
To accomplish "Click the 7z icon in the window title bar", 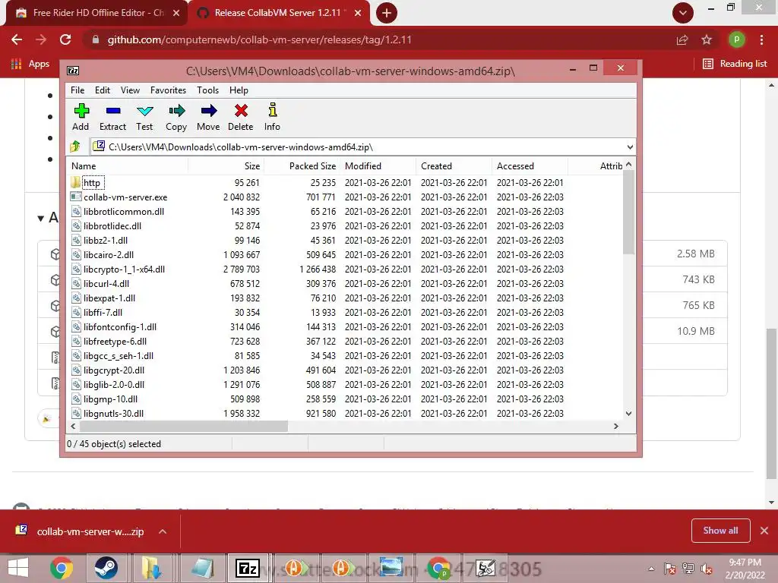I will [73, 71].
